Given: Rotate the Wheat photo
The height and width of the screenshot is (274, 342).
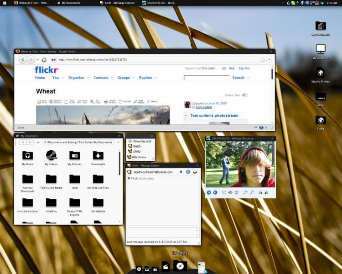Looking at the screenshot, I should 125,101.
